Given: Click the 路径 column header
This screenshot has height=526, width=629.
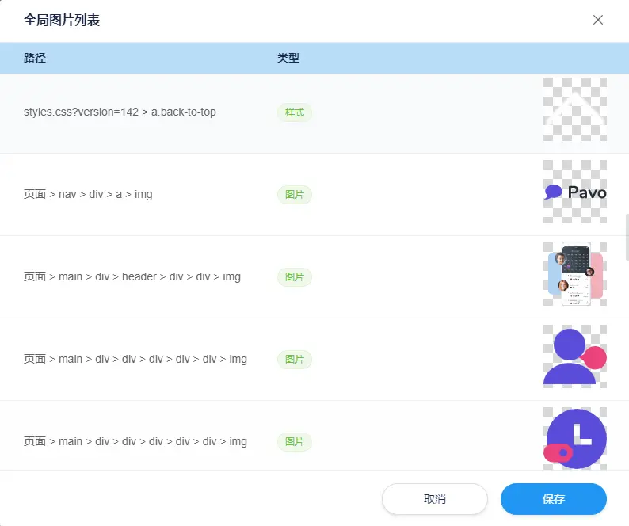Looking at the screenshot, I should coord(35,58).
